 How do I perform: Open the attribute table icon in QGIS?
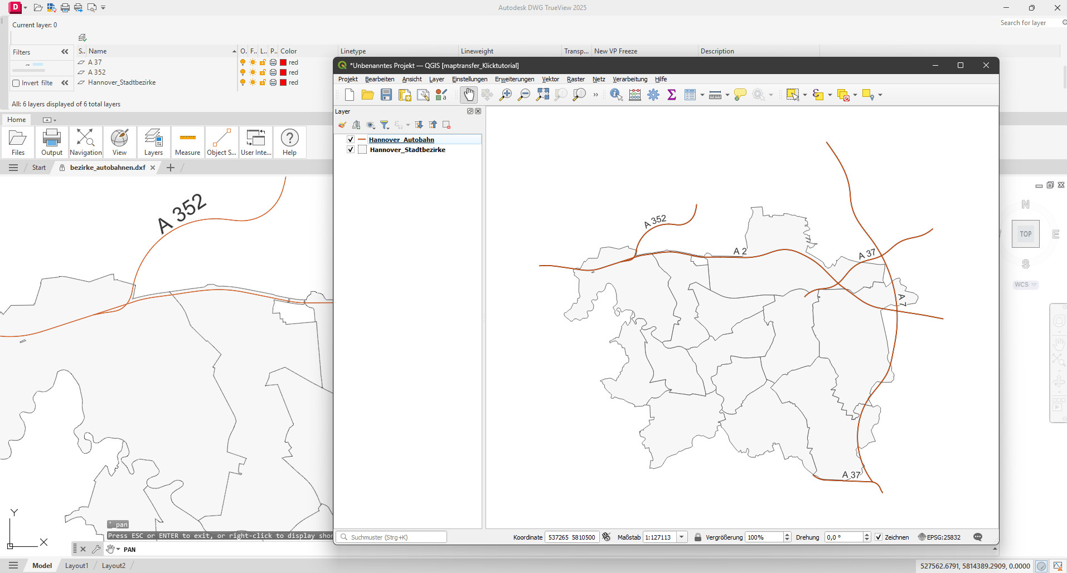(x=690, y=95)
